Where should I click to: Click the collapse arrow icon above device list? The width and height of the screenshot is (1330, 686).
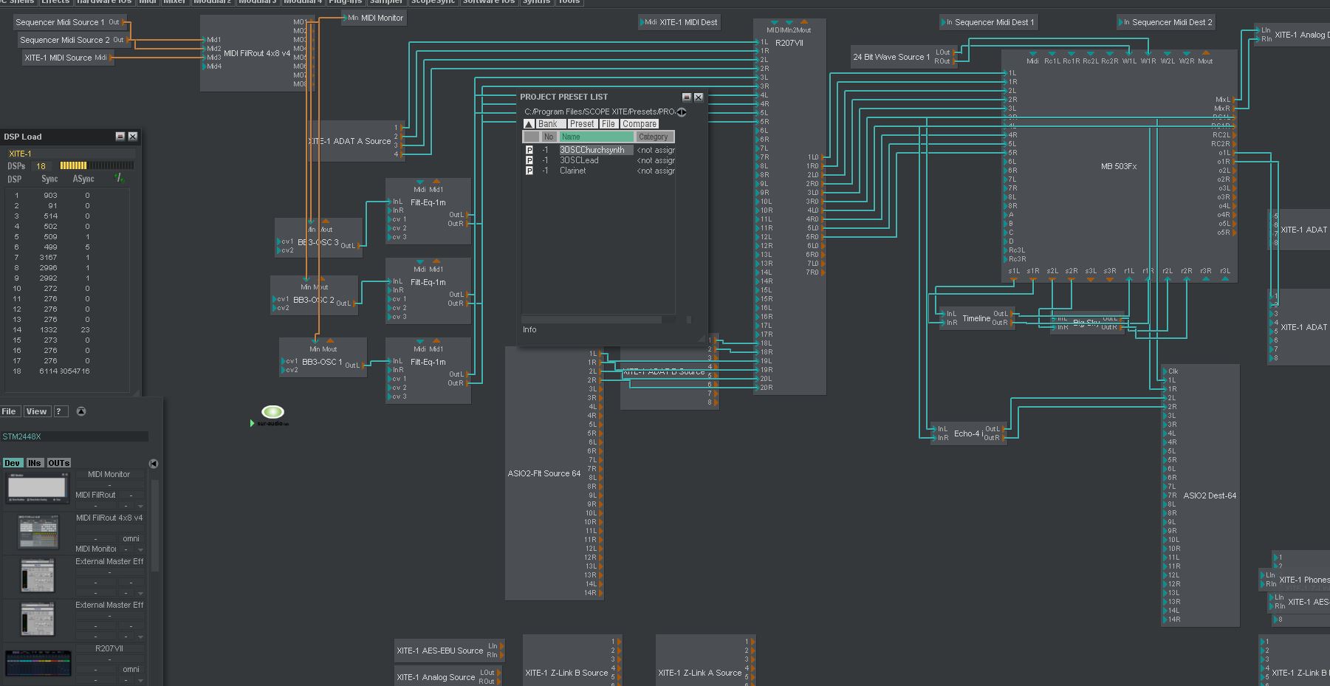click(153, 464)
